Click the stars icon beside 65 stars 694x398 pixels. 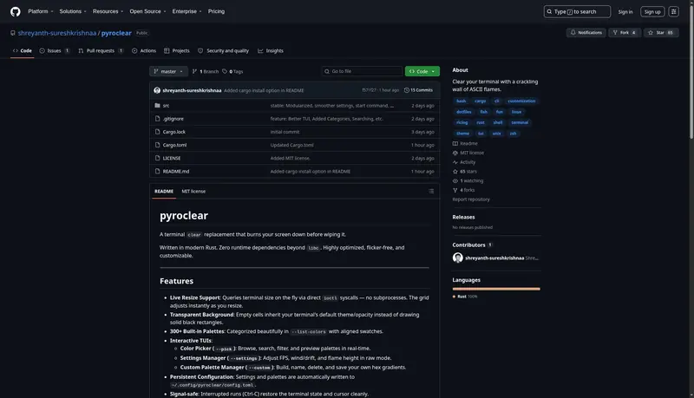click(x=455, y=172)
